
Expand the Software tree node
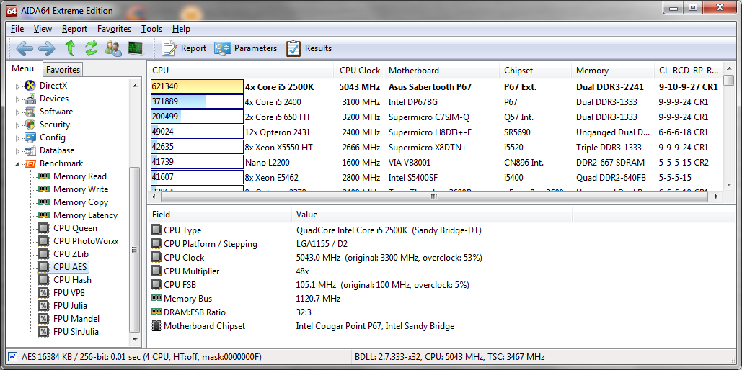coord(18,112)
